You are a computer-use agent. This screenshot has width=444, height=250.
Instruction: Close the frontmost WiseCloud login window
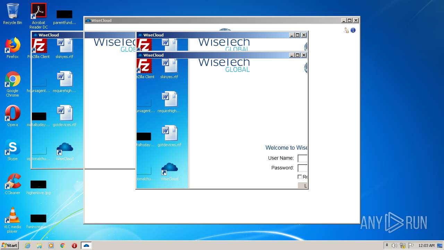pos(304,55)
